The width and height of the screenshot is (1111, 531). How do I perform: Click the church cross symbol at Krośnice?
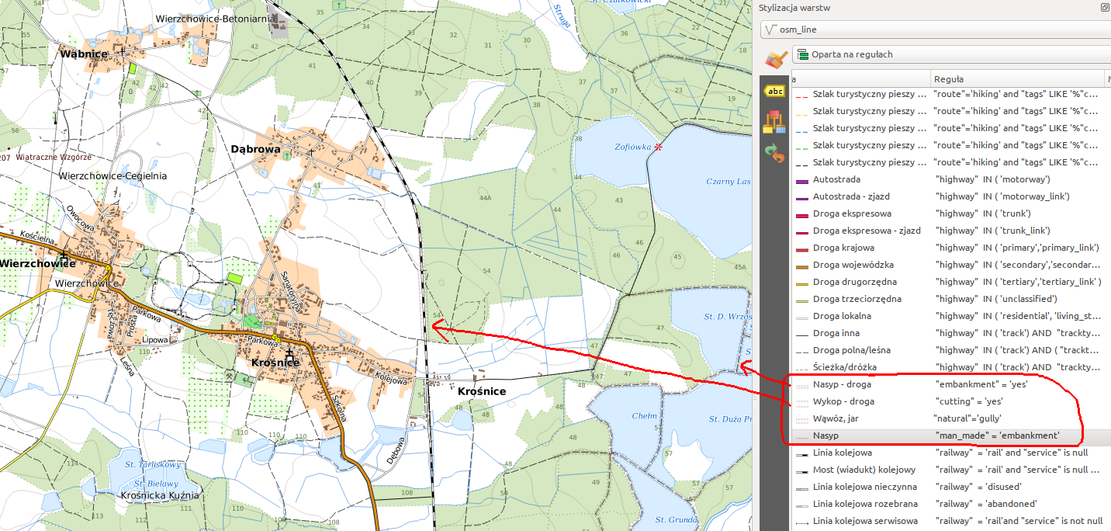289,353
